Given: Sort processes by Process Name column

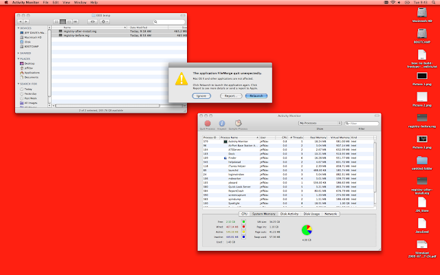Looking at the screenshot, I should pyautogui.click(x=239, y=137).
